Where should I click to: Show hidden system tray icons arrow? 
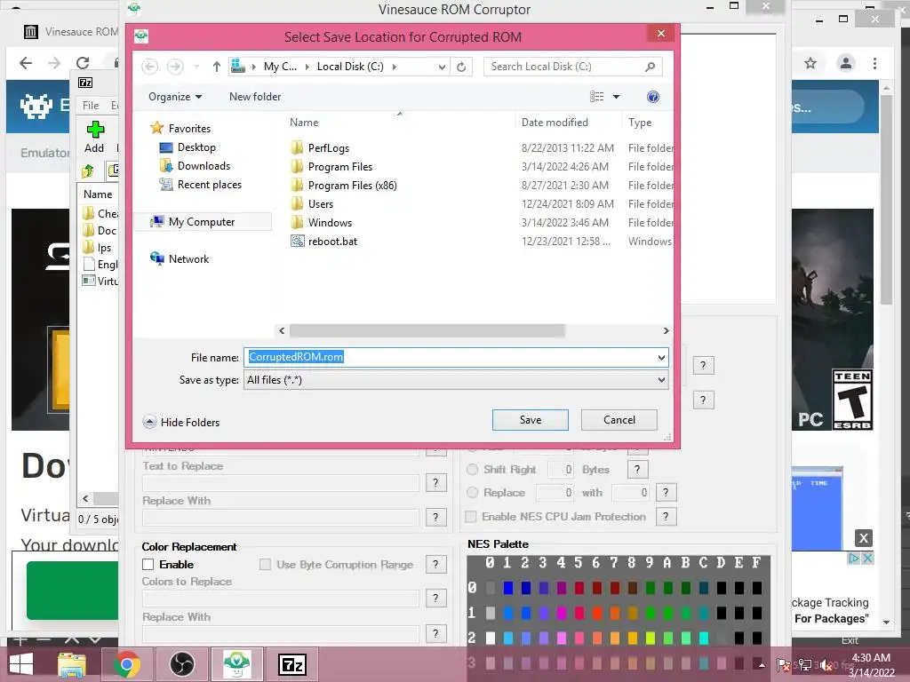(762, 666)
